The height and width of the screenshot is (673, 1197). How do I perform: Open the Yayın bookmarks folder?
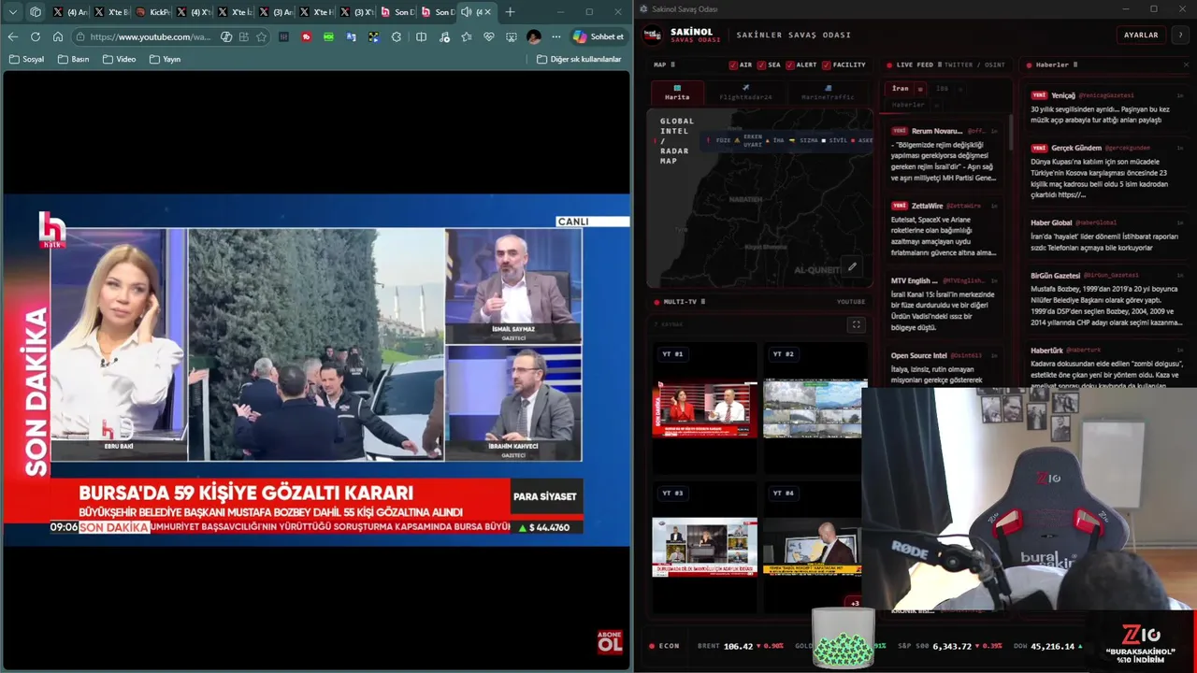pos(165,59)
